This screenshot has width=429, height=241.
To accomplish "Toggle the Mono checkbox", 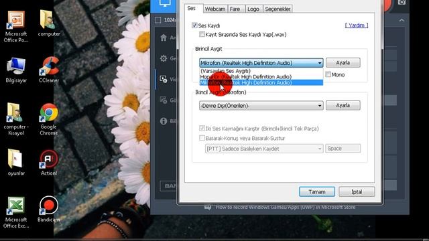I will (328, 74).
